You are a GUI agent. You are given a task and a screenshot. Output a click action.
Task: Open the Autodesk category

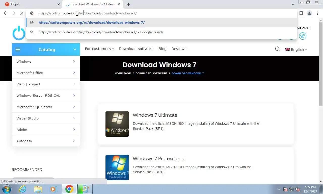46,141
